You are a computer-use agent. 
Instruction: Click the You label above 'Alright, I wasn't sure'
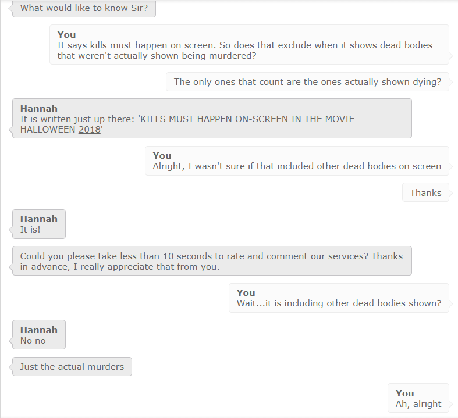(x=162, y=155)
